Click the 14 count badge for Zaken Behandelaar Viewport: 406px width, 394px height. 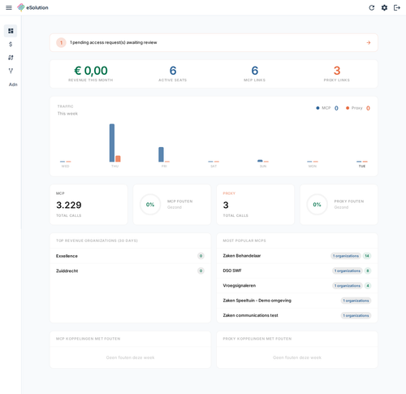(367, 256)
